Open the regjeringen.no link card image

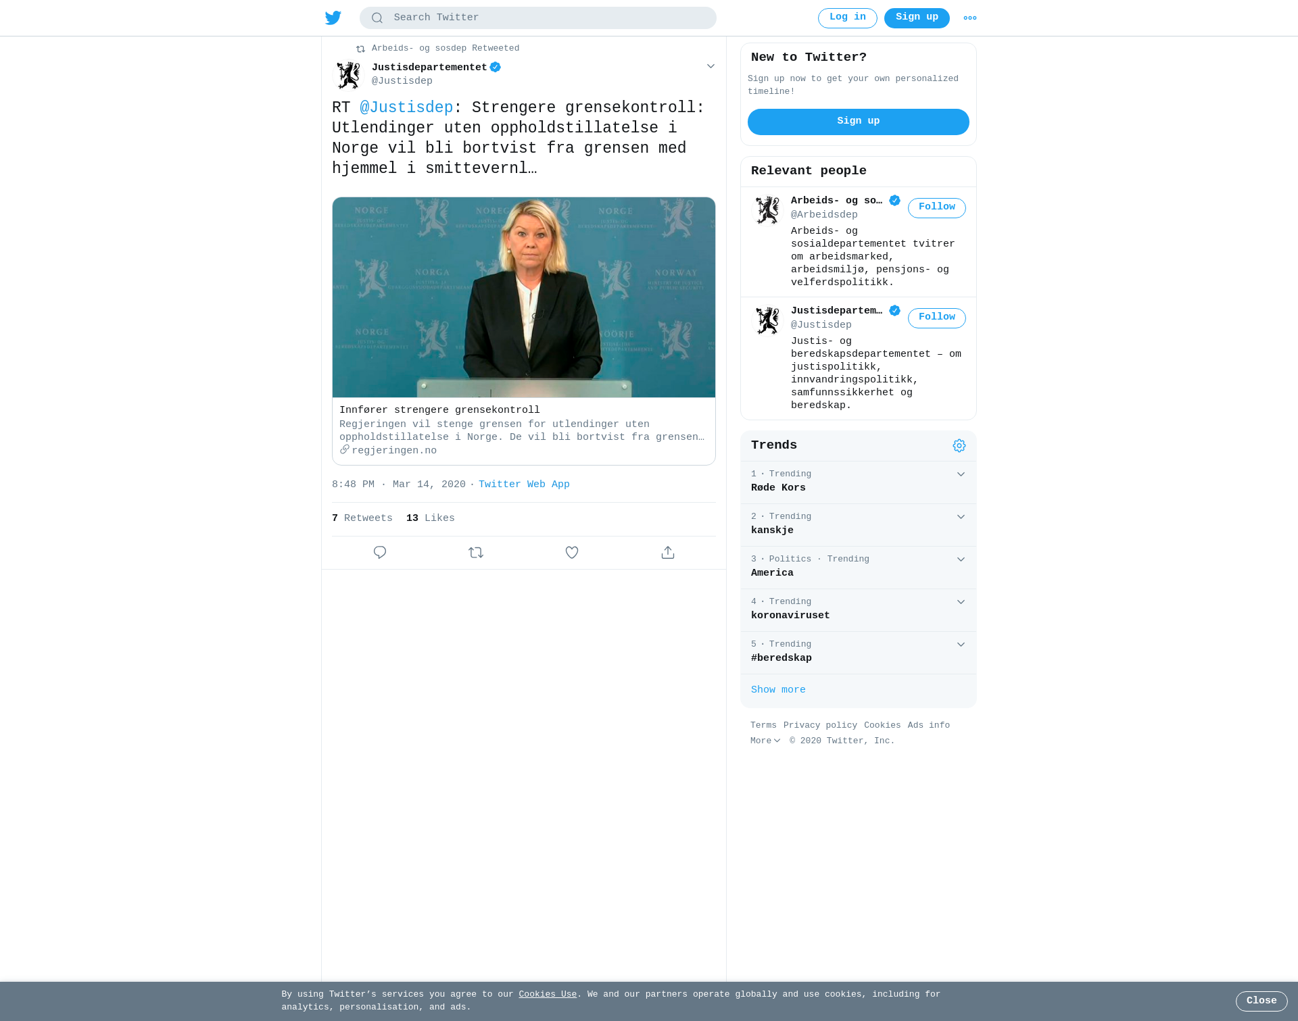[524, 297]
